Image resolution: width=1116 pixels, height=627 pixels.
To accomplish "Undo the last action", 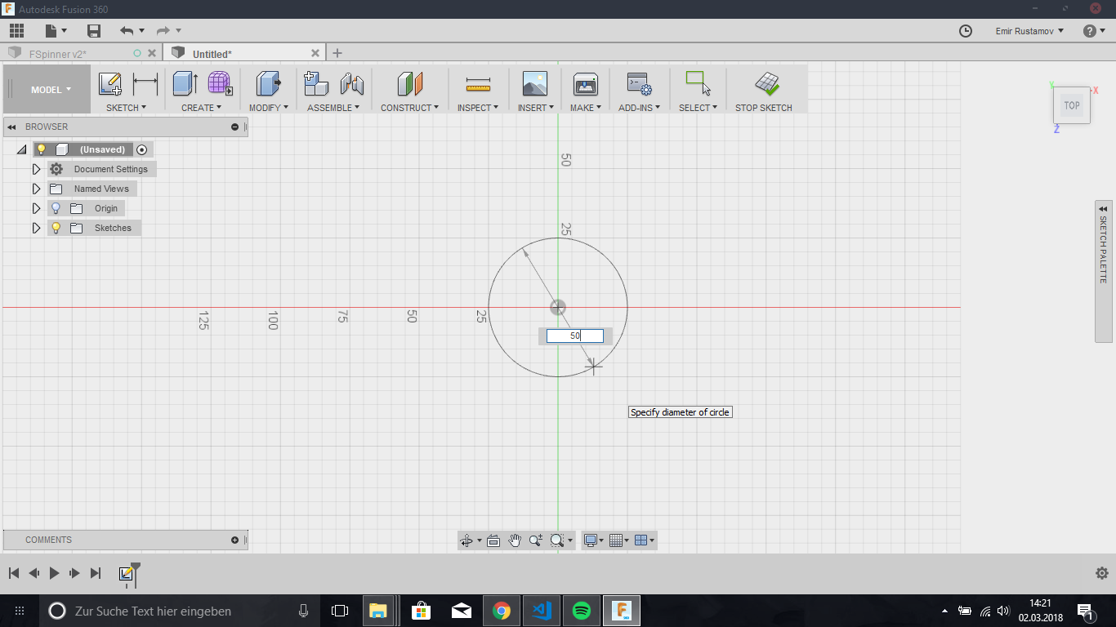I will [x=127, y=31].
